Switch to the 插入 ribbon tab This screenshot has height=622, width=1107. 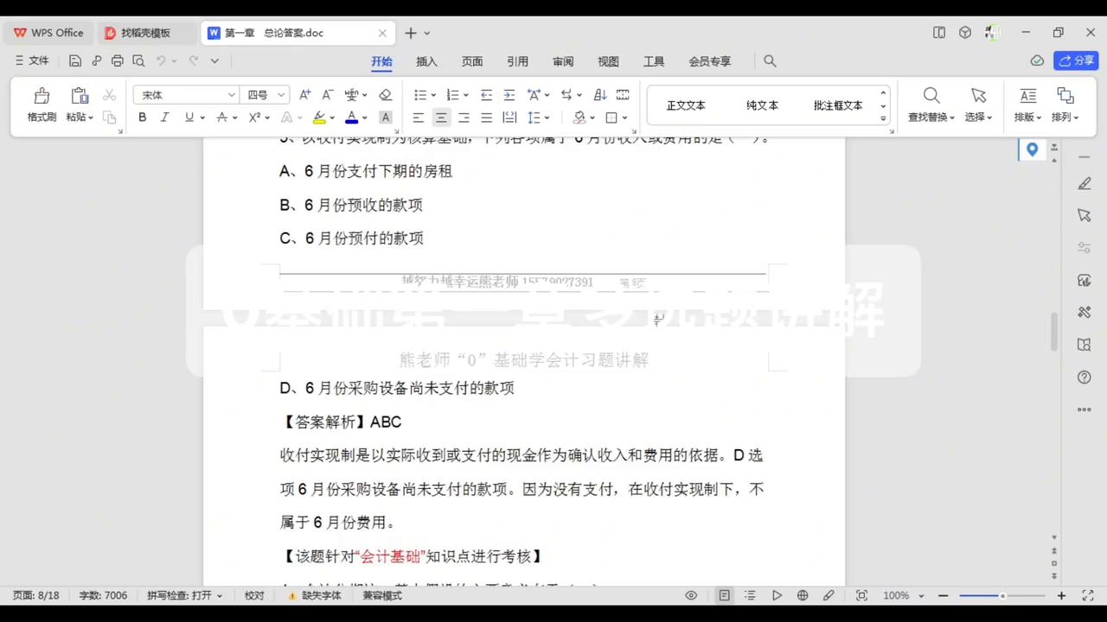tap(426, 61)
